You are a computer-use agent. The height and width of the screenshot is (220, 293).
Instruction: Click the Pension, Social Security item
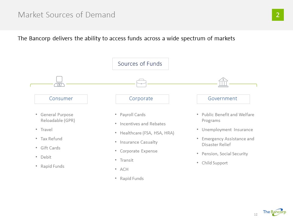[x=225, y=154]
